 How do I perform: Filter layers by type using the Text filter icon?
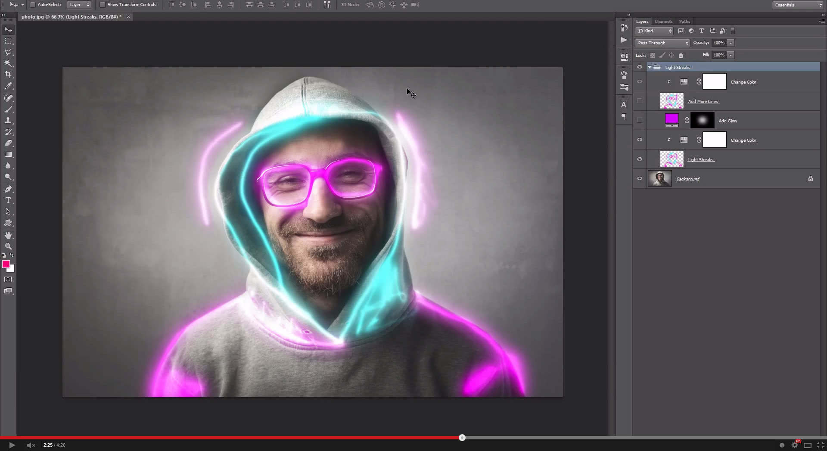click(x=701, y=31)
